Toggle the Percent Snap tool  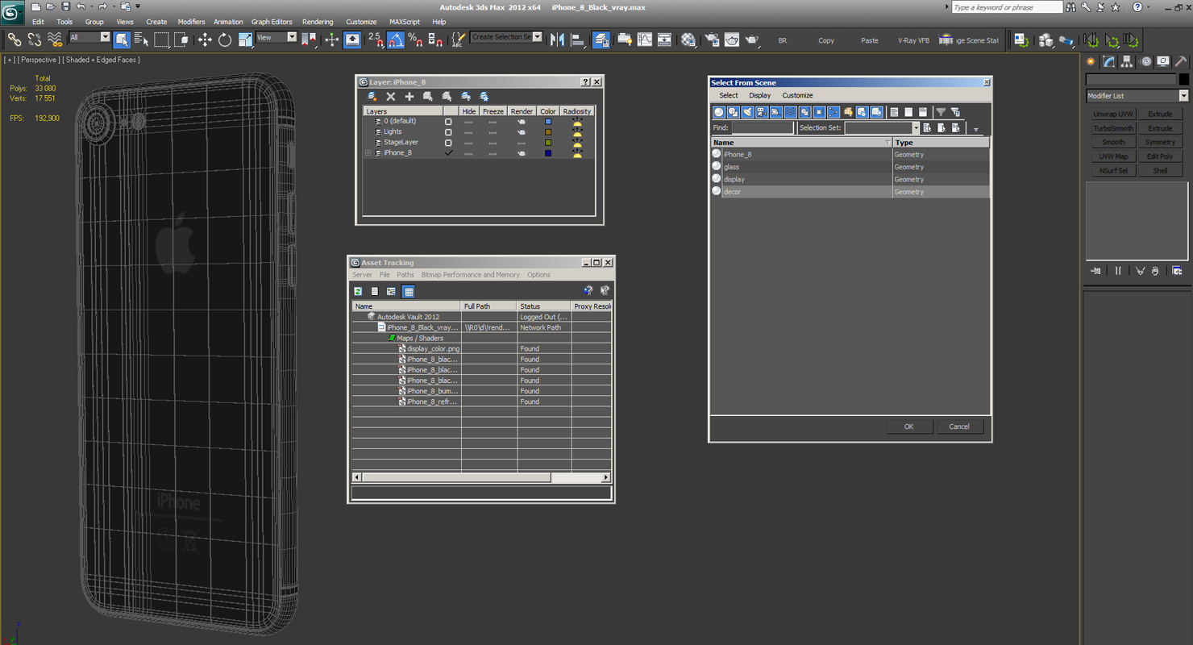pos(415,40)
